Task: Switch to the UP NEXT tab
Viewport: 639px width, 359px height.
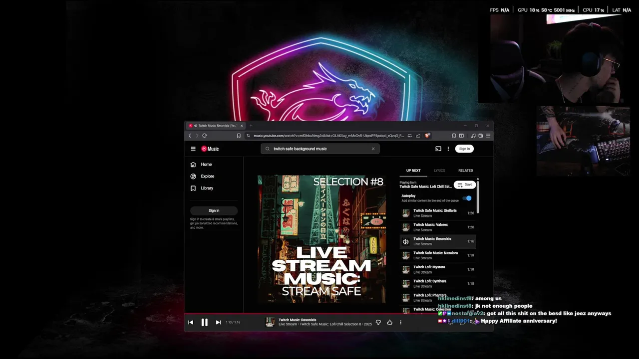Action: pyautogui.click(x=413, y=171)
